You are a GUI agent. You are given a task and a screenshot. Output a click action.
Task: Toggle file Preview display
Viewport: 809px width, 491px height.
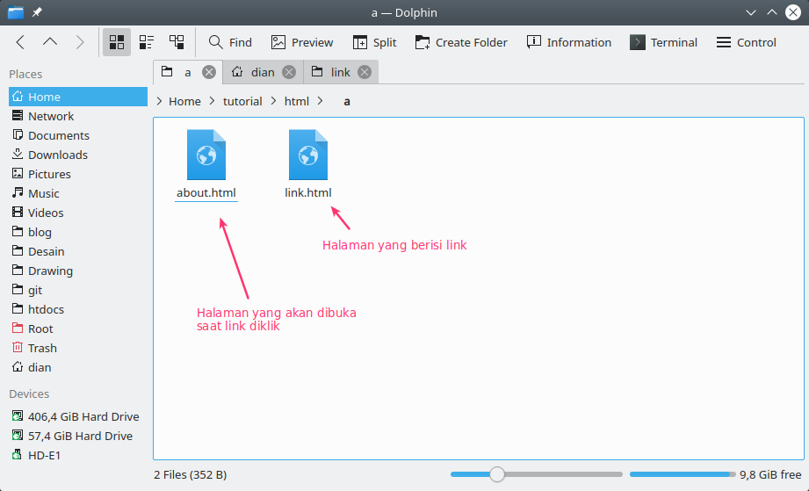(x=302, y=42)
